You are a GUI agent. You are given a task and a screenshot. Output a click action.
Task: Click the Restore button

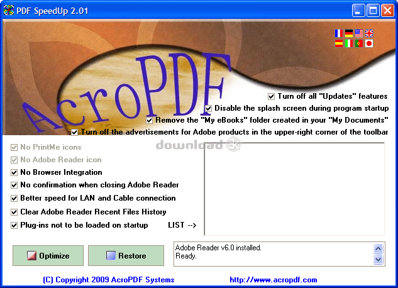126,256
